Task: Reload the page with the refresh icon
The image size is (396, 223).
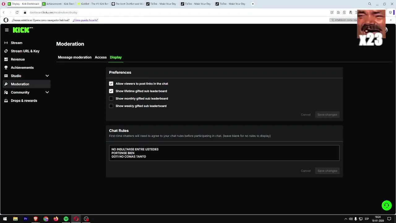Action: click(17, 12)
